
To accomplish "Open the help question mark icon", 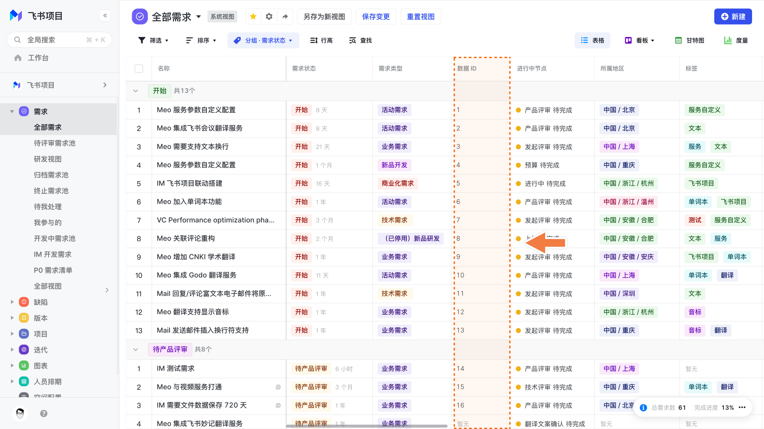I will tap(44, 414).
